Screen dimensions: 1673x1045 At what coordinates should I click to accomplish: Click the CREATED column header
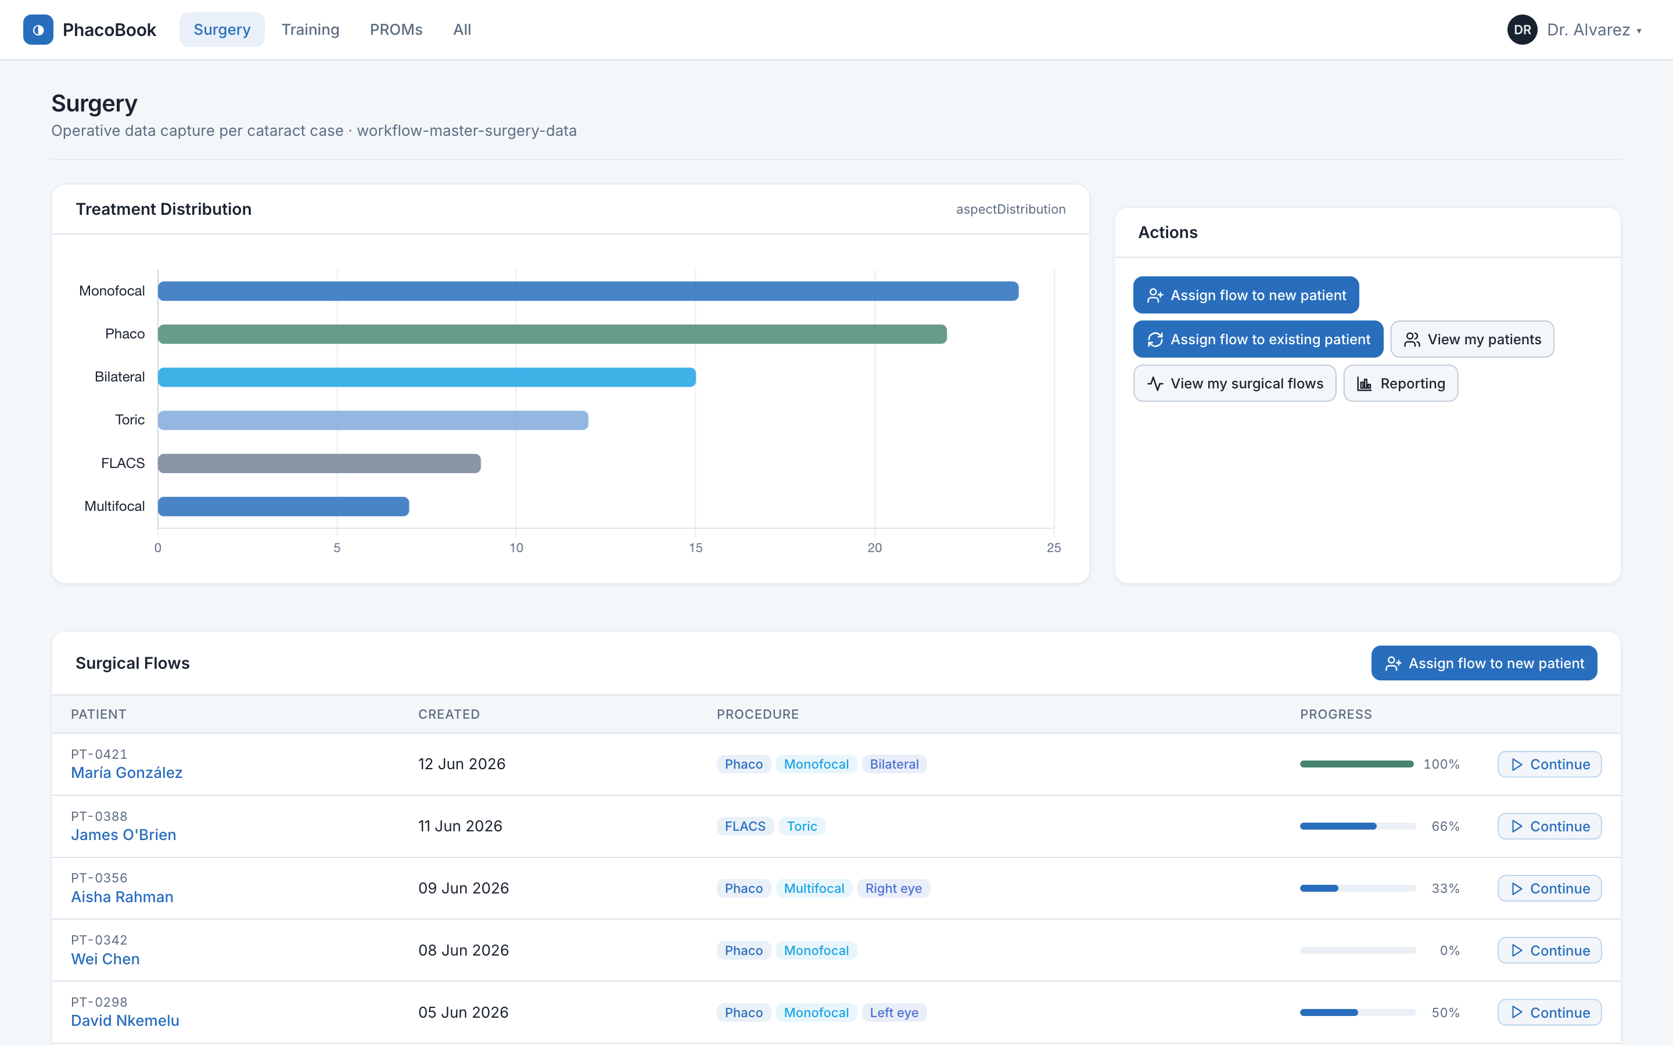448,715
